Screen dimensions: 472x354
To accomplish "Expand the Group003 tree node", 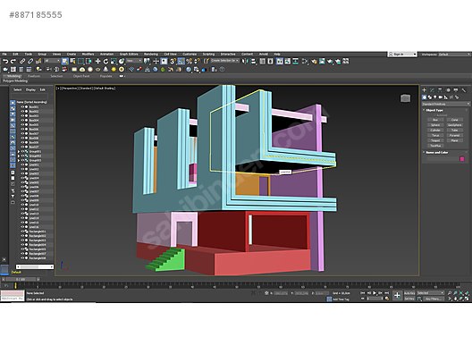I will tap(19, 160).
